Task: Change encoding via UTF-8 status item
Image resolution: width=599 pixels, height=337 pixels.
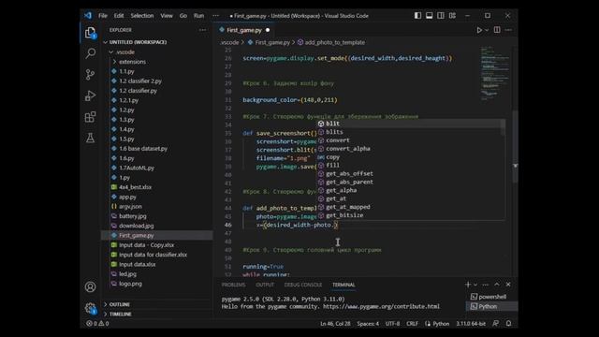Action: [392, 323]
